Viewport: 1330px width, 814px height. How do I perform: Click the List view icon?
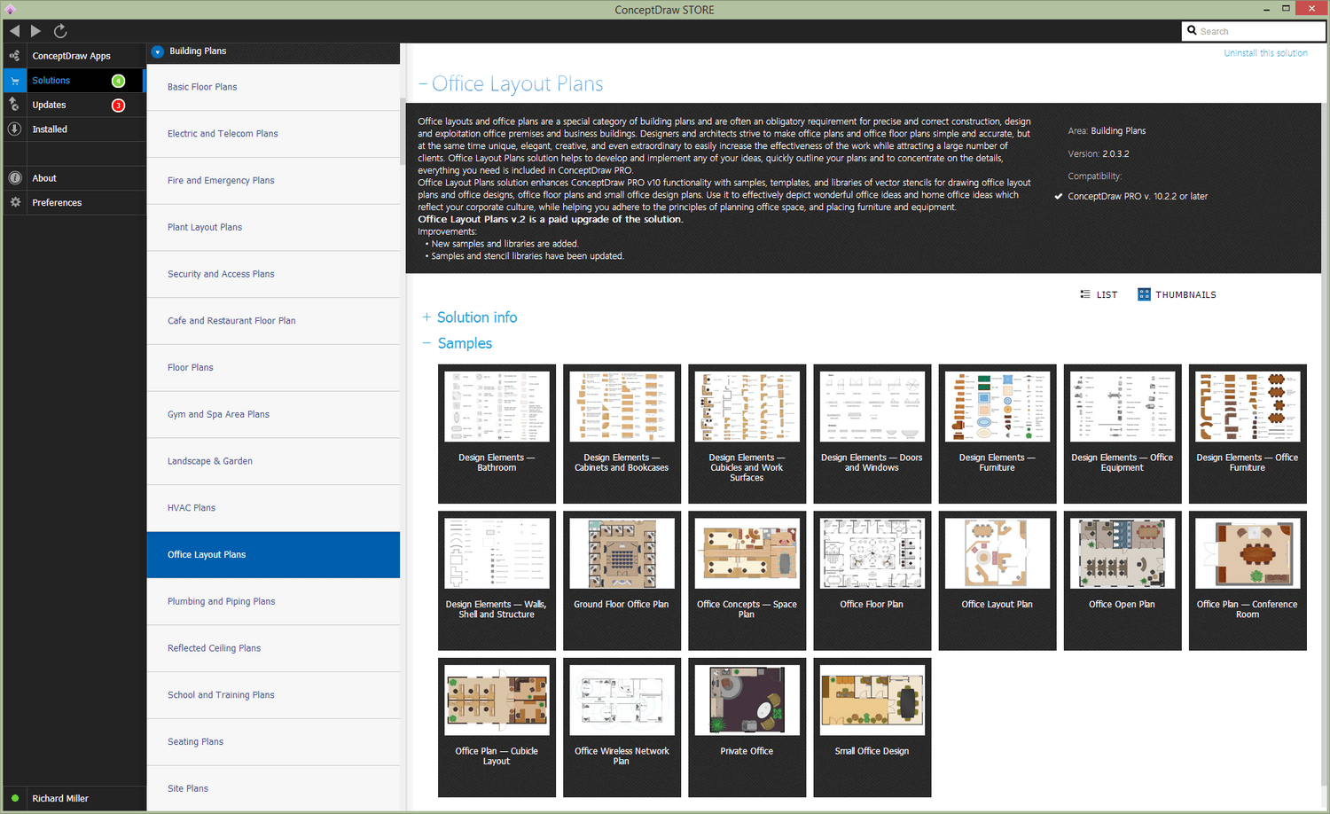click(x=1085, y=294)
